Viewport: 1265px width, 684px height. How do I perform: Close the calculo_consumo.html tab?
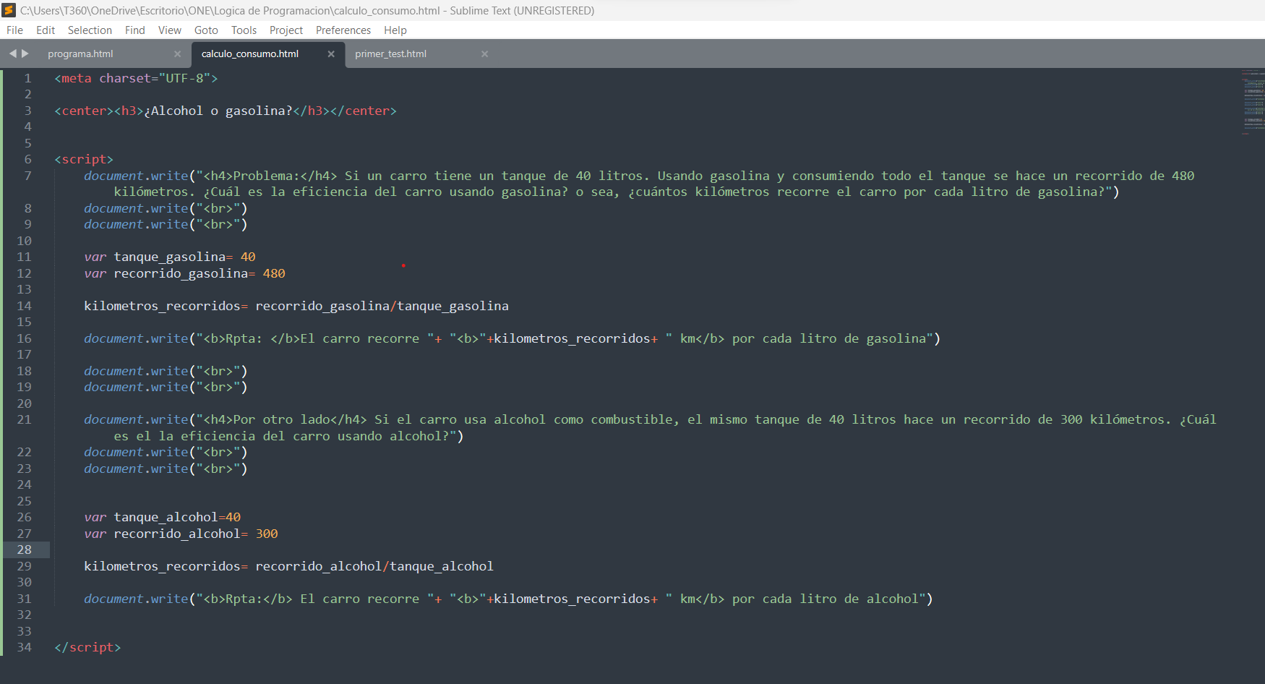(331, 54)
